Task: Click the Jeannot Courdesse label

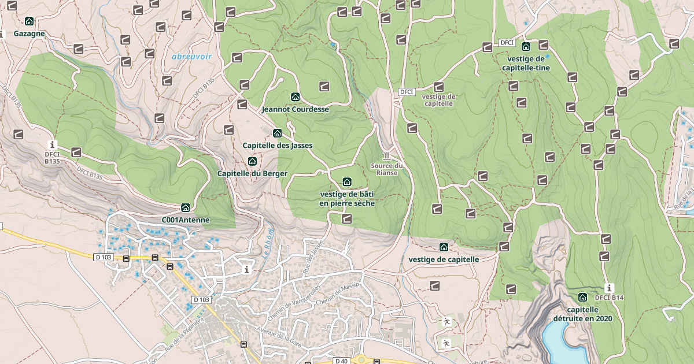Action: [296, 109]
